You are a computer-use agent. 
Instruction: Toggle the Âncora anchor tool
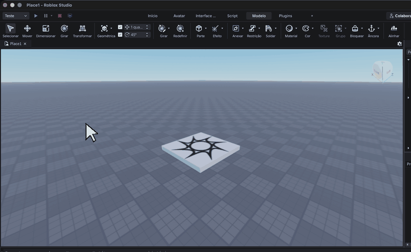(371, 28)
